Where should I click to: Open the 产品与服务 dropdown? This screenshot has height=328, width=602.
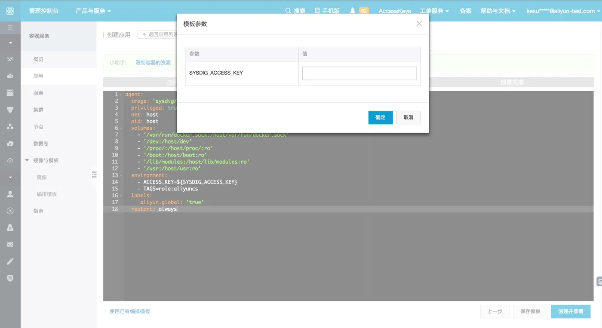coord(93,11)
